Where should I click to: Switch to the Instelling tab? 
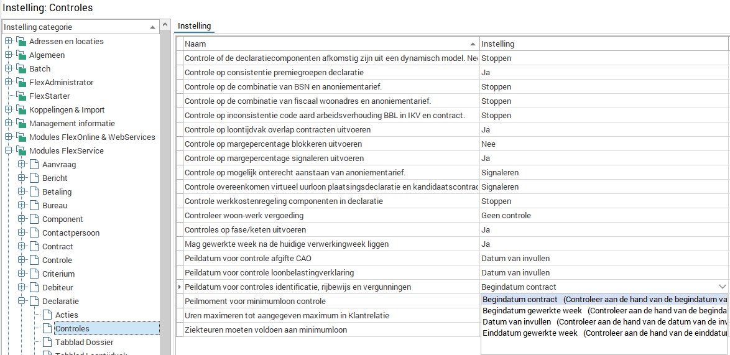tap(194, 26)
